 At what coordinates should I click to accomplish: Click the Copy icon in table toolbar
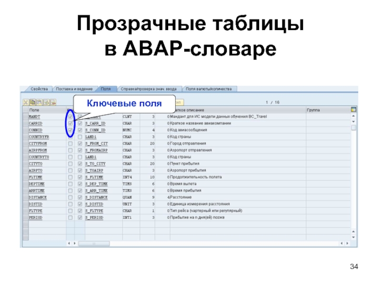33,102
